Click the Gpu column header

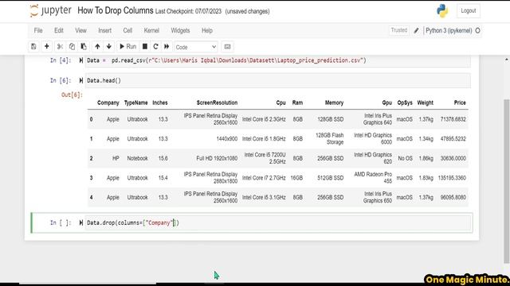coord(386,102)
